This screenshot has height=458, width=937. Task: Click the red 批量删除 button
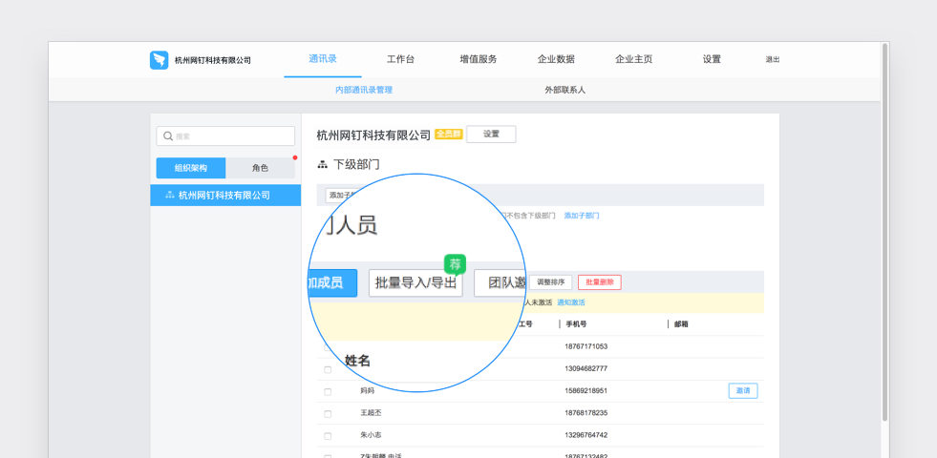(600, 282)
